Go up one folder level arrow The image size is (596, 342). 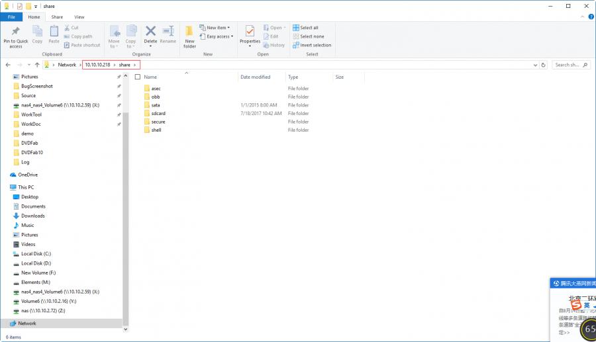pyautogui.click(x=37, y=65)
